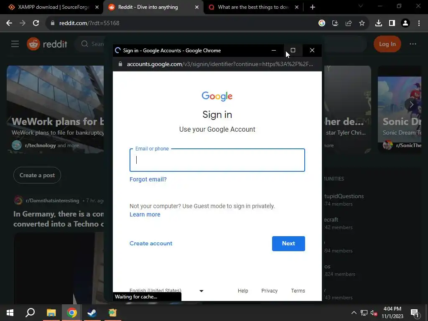Open Steam from the taskbar
The width and height of the screenshot is (428, 321).
[92, 313]
